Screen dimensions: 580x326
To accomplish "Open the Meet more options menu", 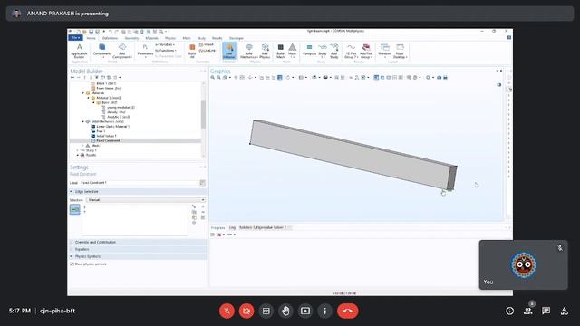I will pyautogui.click(x=324, y=311).
